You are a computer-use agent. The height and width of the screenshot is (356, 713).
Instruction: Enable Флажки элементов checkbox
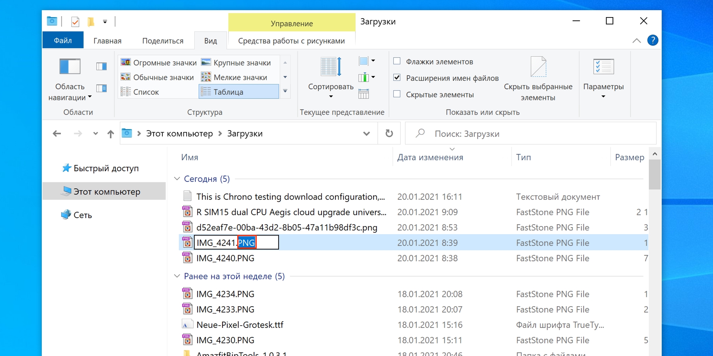pyautogui.click(x=397, y=61)
